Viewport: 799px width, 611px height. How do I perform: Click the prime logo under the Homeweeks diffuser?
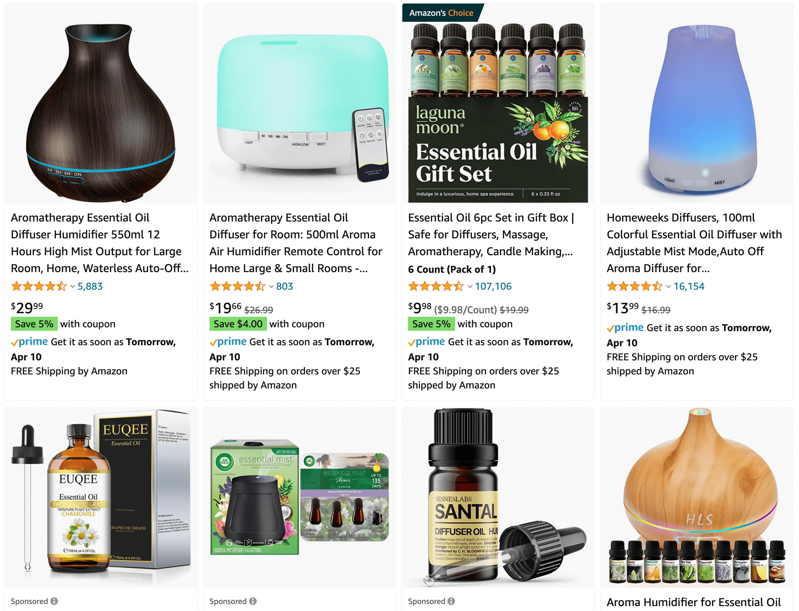625,328
